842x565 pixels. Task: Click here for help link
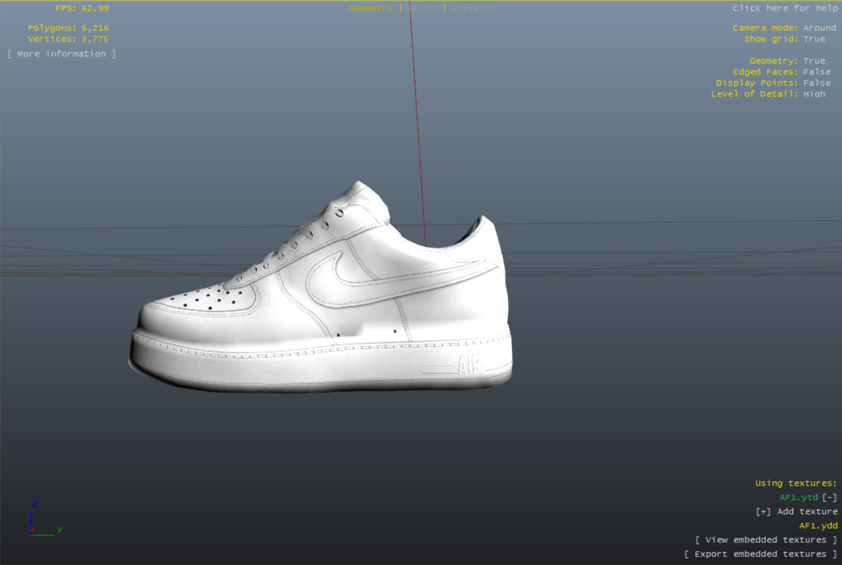tap(785, 8)
